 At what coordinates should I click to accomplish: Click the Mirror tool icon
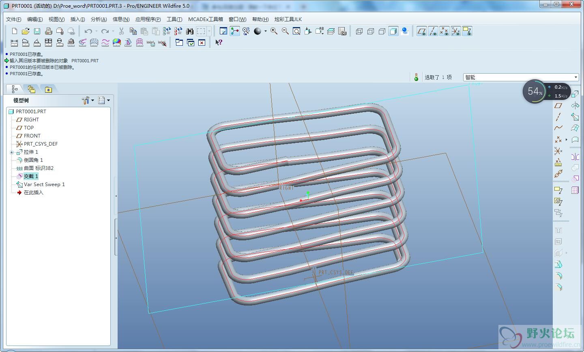[x=575, y=157]
